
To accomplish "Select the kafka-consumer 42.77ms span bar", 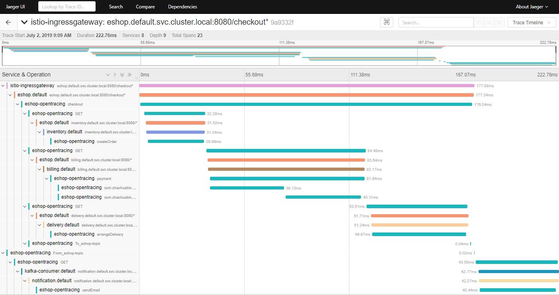I will point(519,272).
